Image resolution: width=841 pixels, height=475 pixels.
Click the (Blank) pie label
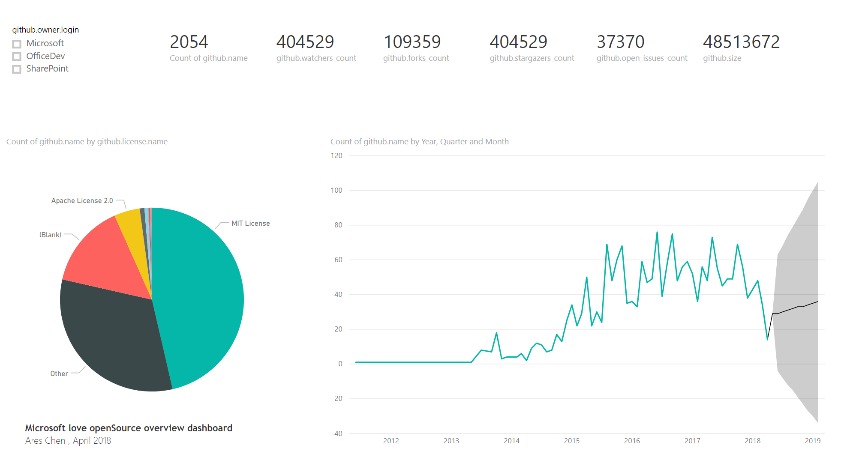[x=51, y=235]
